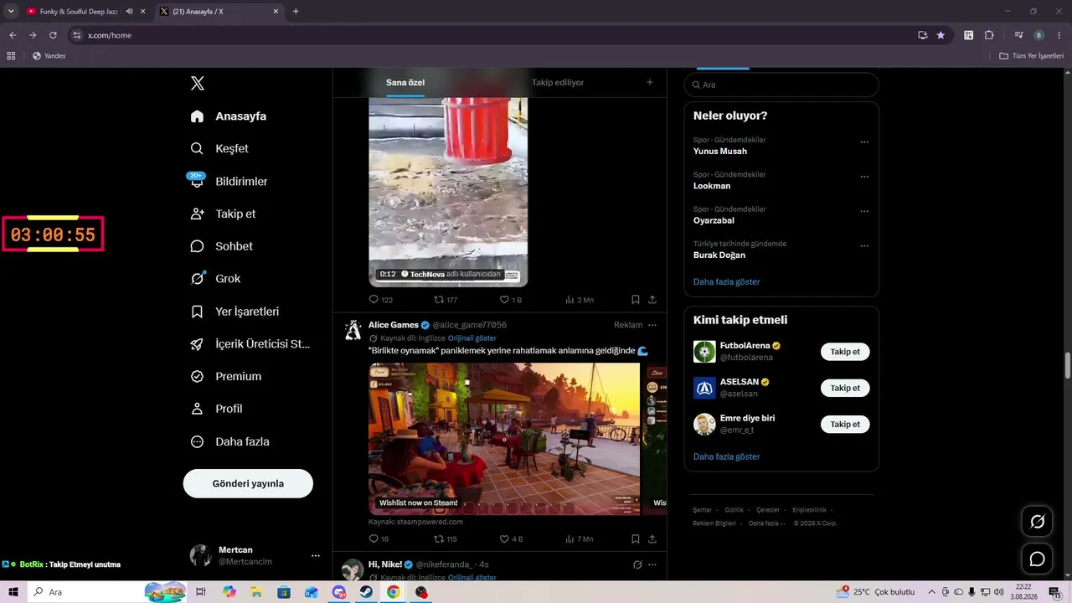Open the floating chat drawer button

(x=1037, y=559)
